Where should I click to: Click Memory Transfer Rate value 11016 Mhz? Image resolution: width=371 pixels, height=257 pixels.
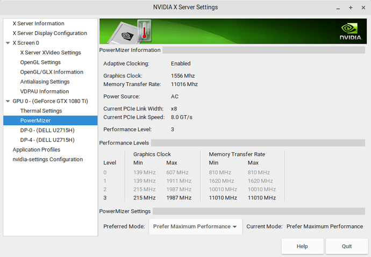(x=184, y=84)
